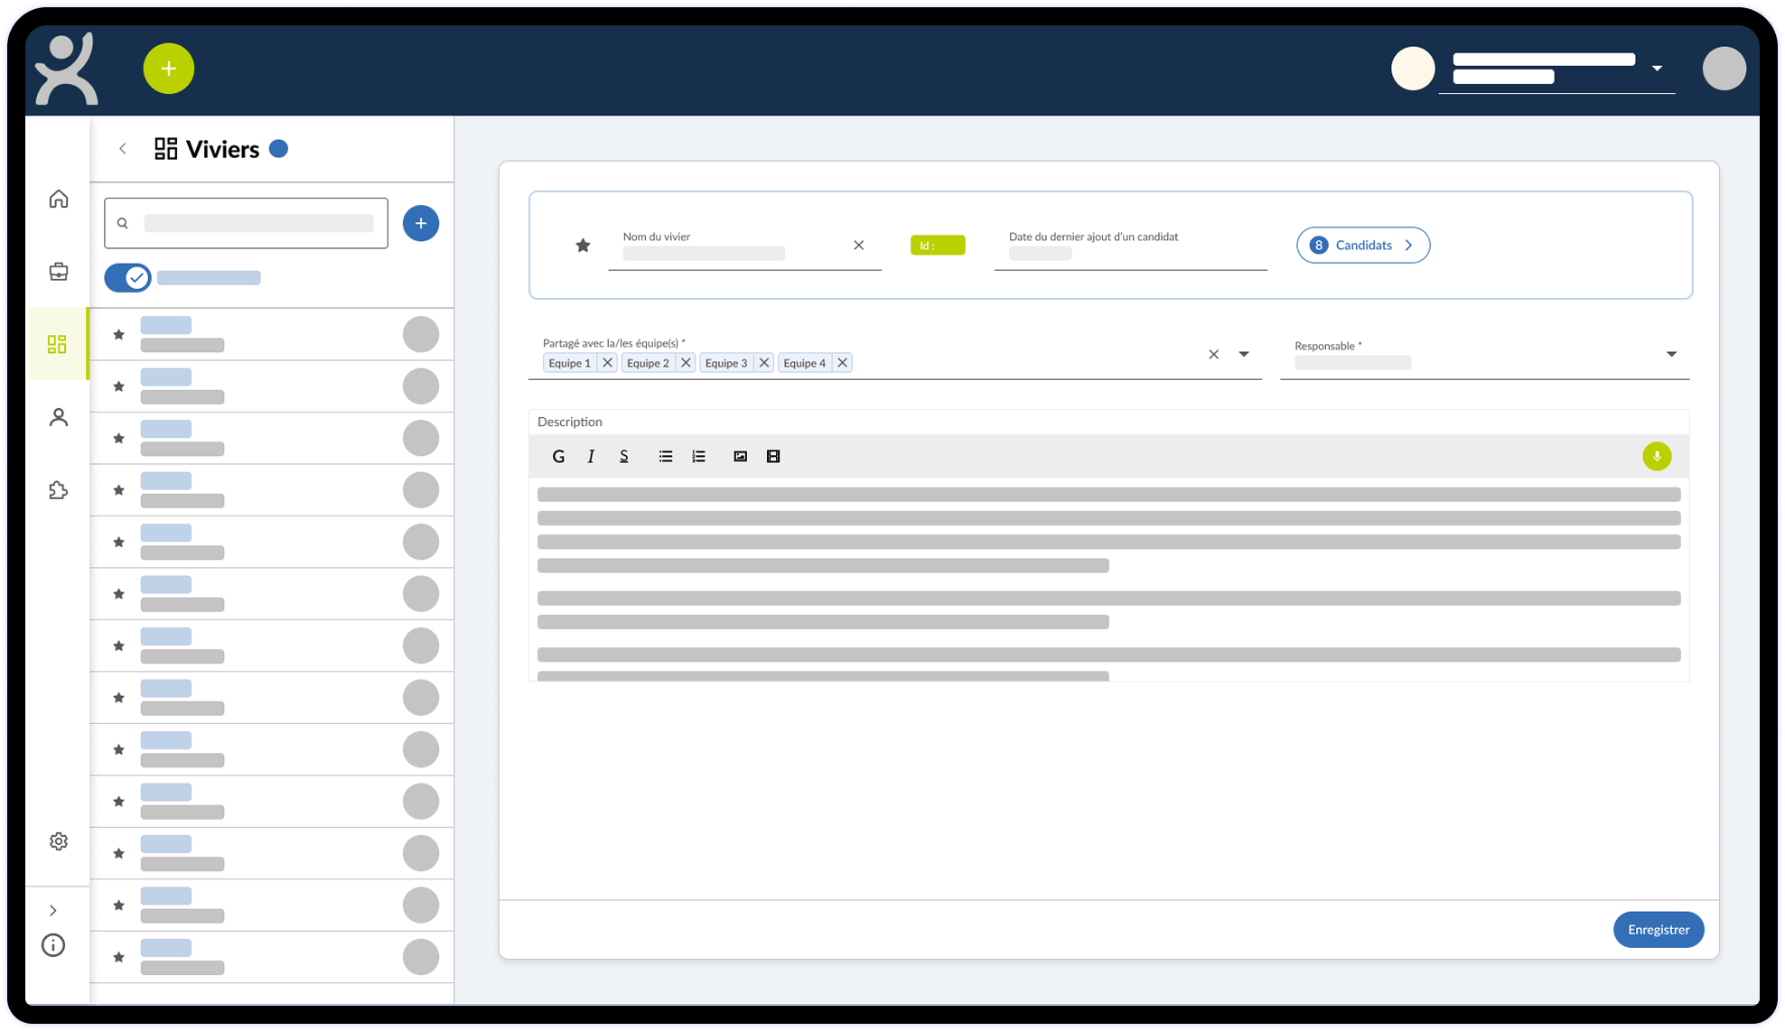Click the bold G formatting icon
Viewport: 1785px width, 1031px height.
click(x=558, y=457)
